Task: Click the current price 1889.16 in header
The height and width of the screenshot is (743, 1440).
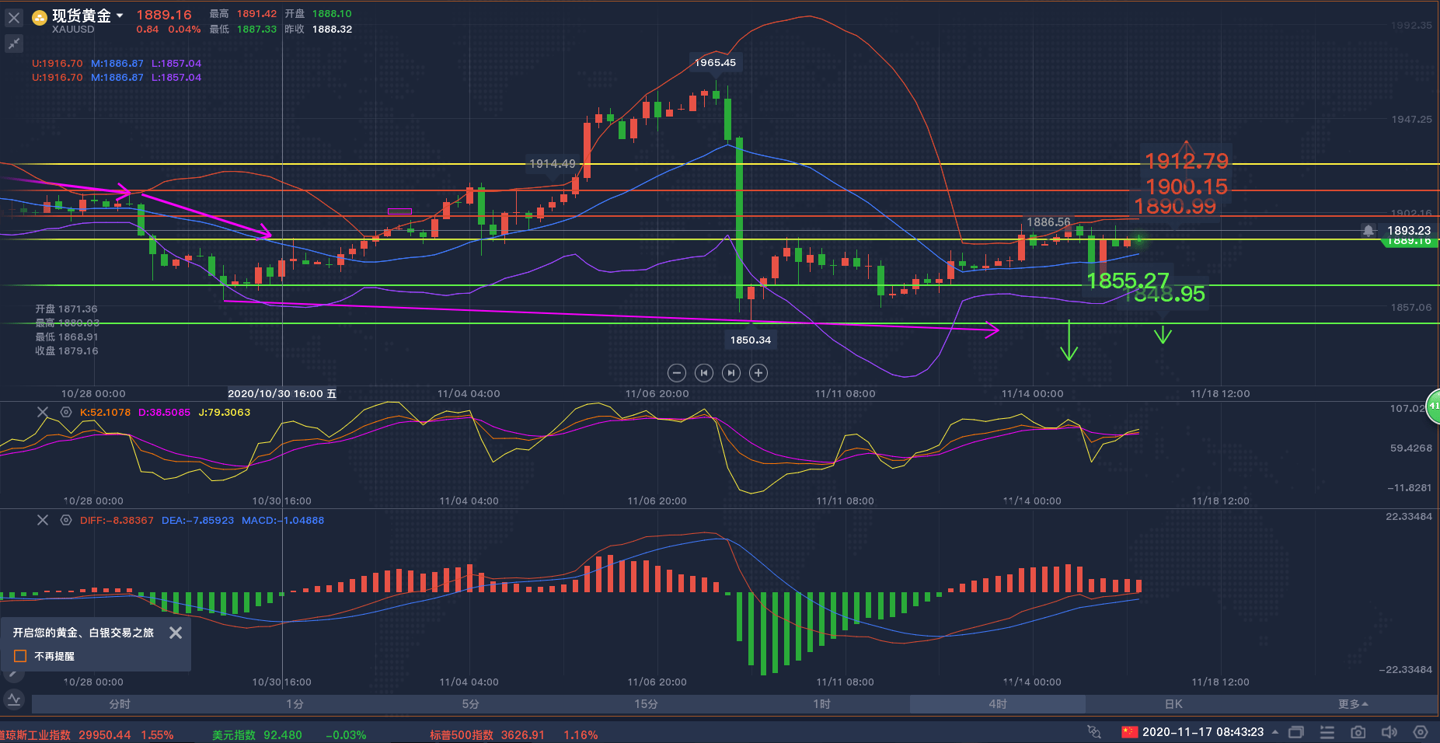Action: [x=164, y=15]
